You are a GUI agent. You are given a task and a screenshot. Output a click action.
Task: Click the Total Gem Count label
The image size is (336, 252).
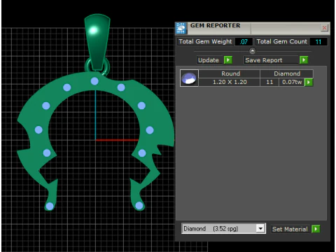coord(282,41)
